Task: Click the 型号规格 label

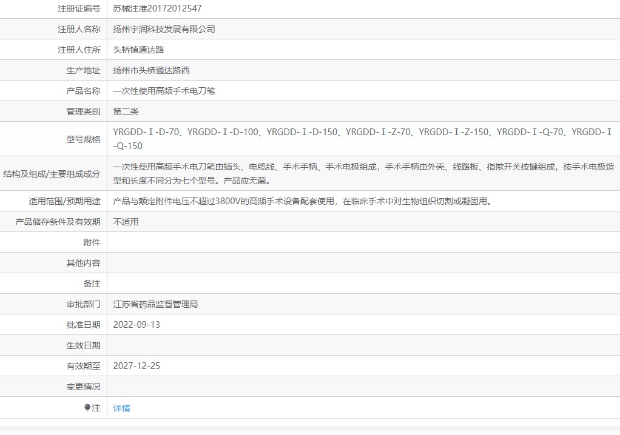Action: point(84,139)
